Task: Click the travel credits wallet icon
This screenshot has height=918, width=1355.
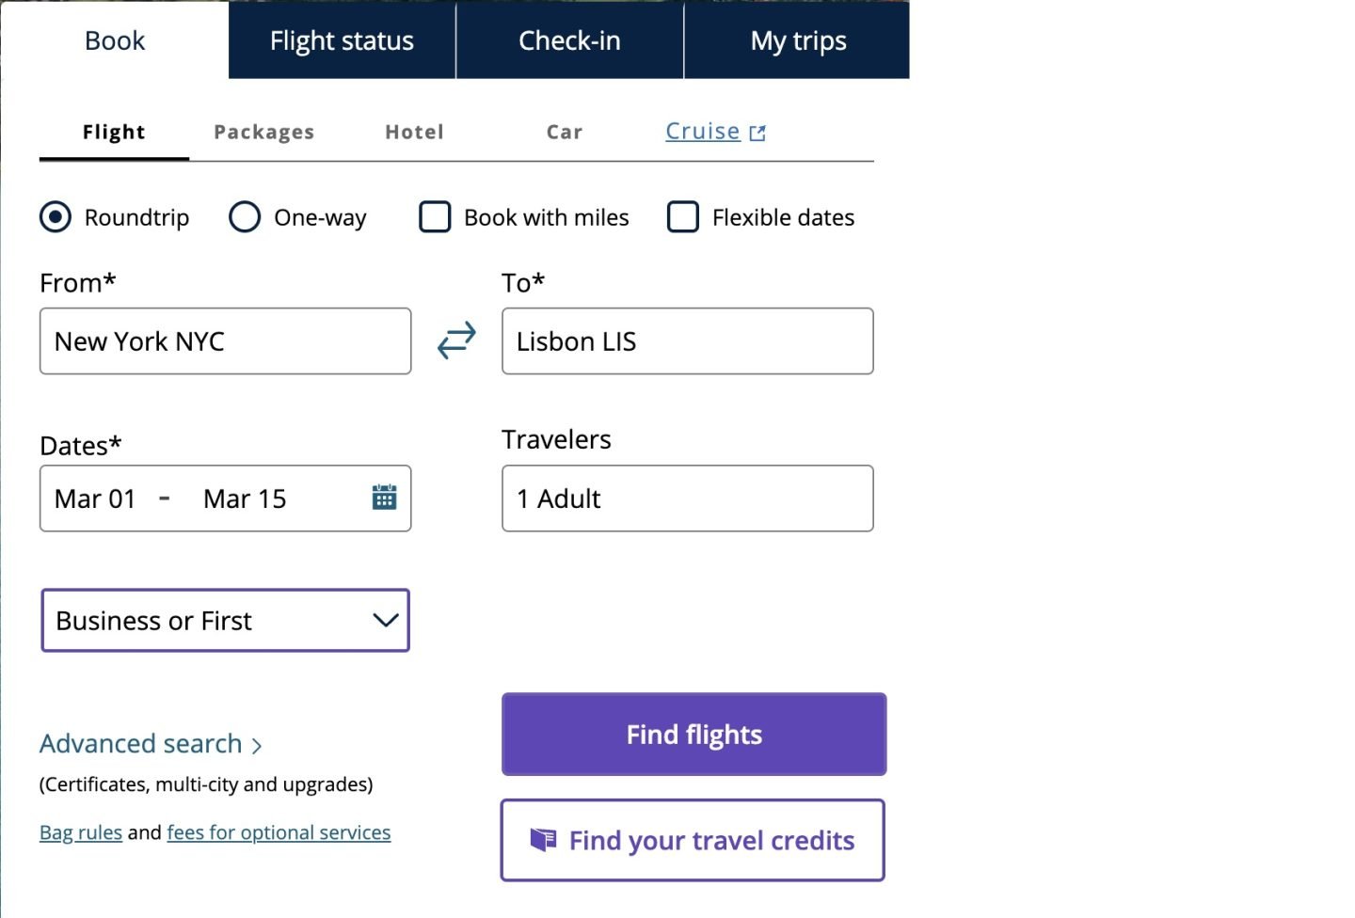Action: [x=543, y=839]
